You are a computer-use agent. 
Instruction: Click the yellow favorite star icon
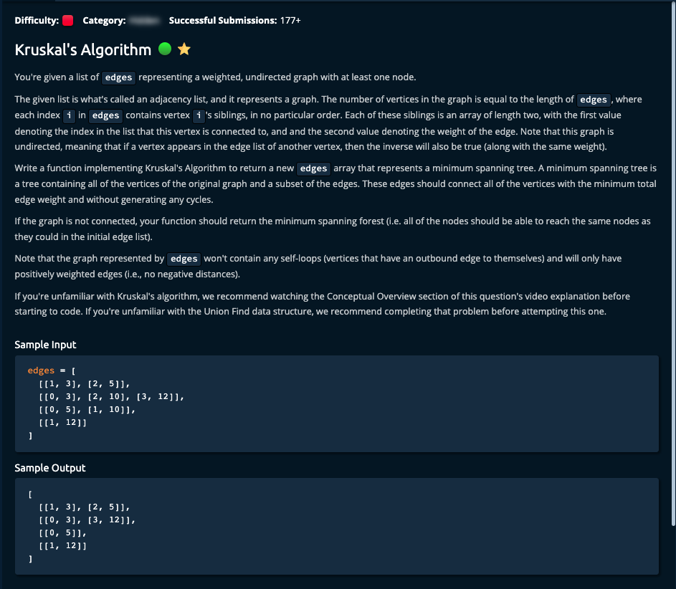pyautogui.click(x=184, y=49)
